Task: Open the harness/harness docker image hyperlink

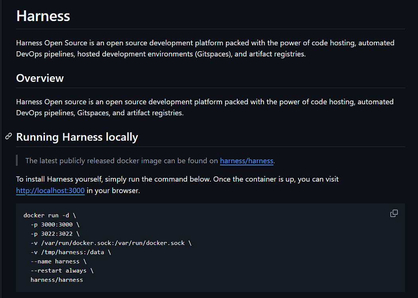Action: pyautogui.click(x=246, y=161)
